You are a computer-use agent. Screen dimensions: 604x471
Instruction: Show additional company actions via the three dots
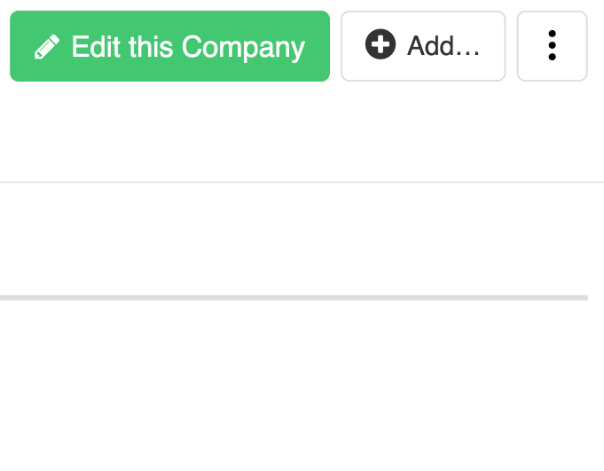(552, 46)
